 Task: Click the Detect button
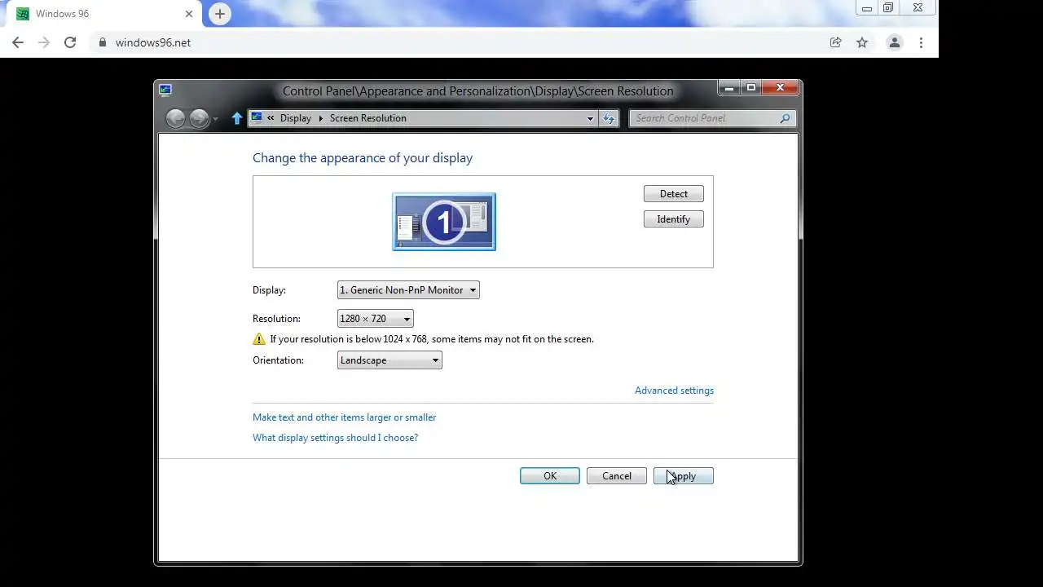click(674, 194)
